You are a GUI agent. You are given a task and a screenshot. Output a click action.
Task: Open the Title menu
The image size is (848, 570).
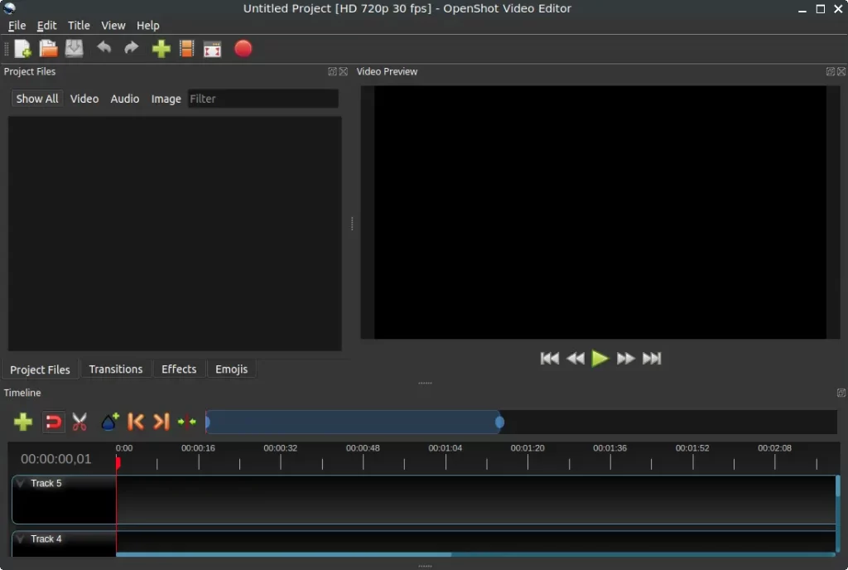(79, 25)
